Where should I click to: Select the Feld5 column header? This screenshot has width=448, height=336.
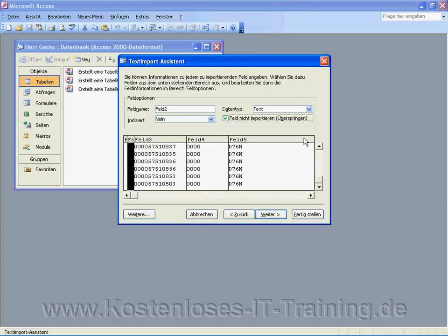[x=272, y=140]
